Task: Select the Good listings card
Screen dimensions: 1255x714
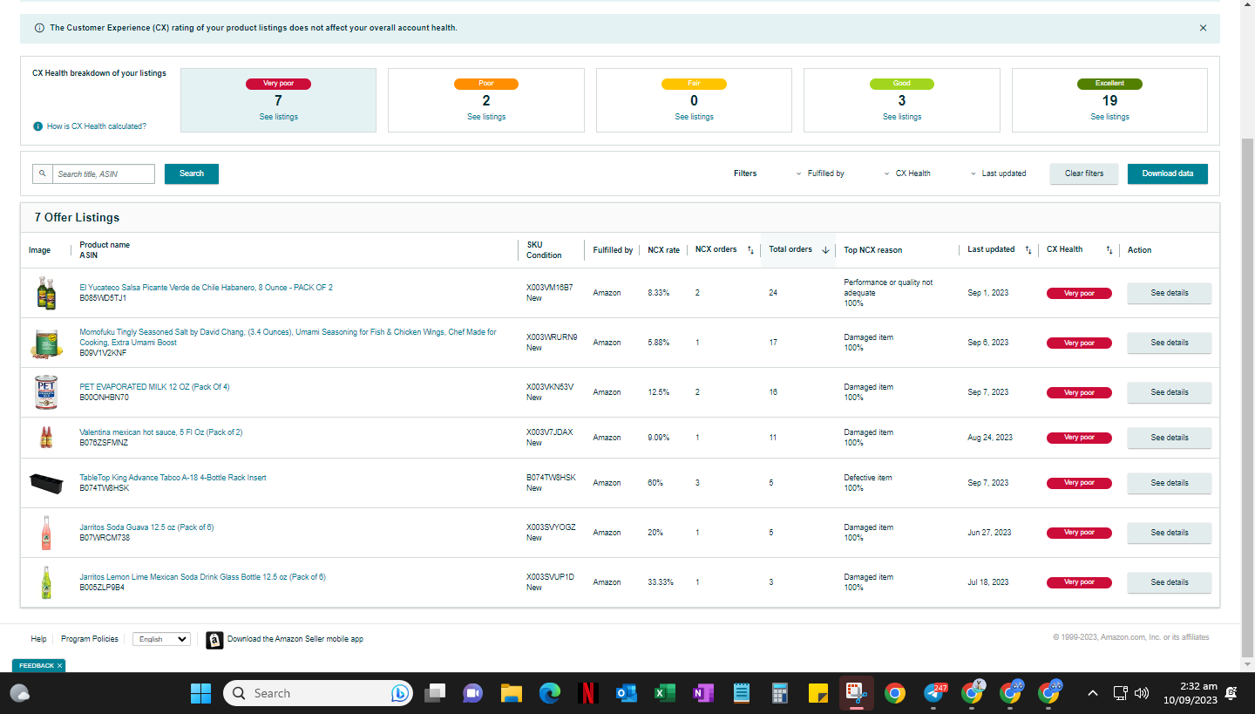Action: pos(902,100)
